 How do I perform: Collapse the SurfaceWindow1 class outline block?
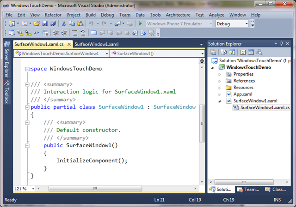[x=27, y=107]
